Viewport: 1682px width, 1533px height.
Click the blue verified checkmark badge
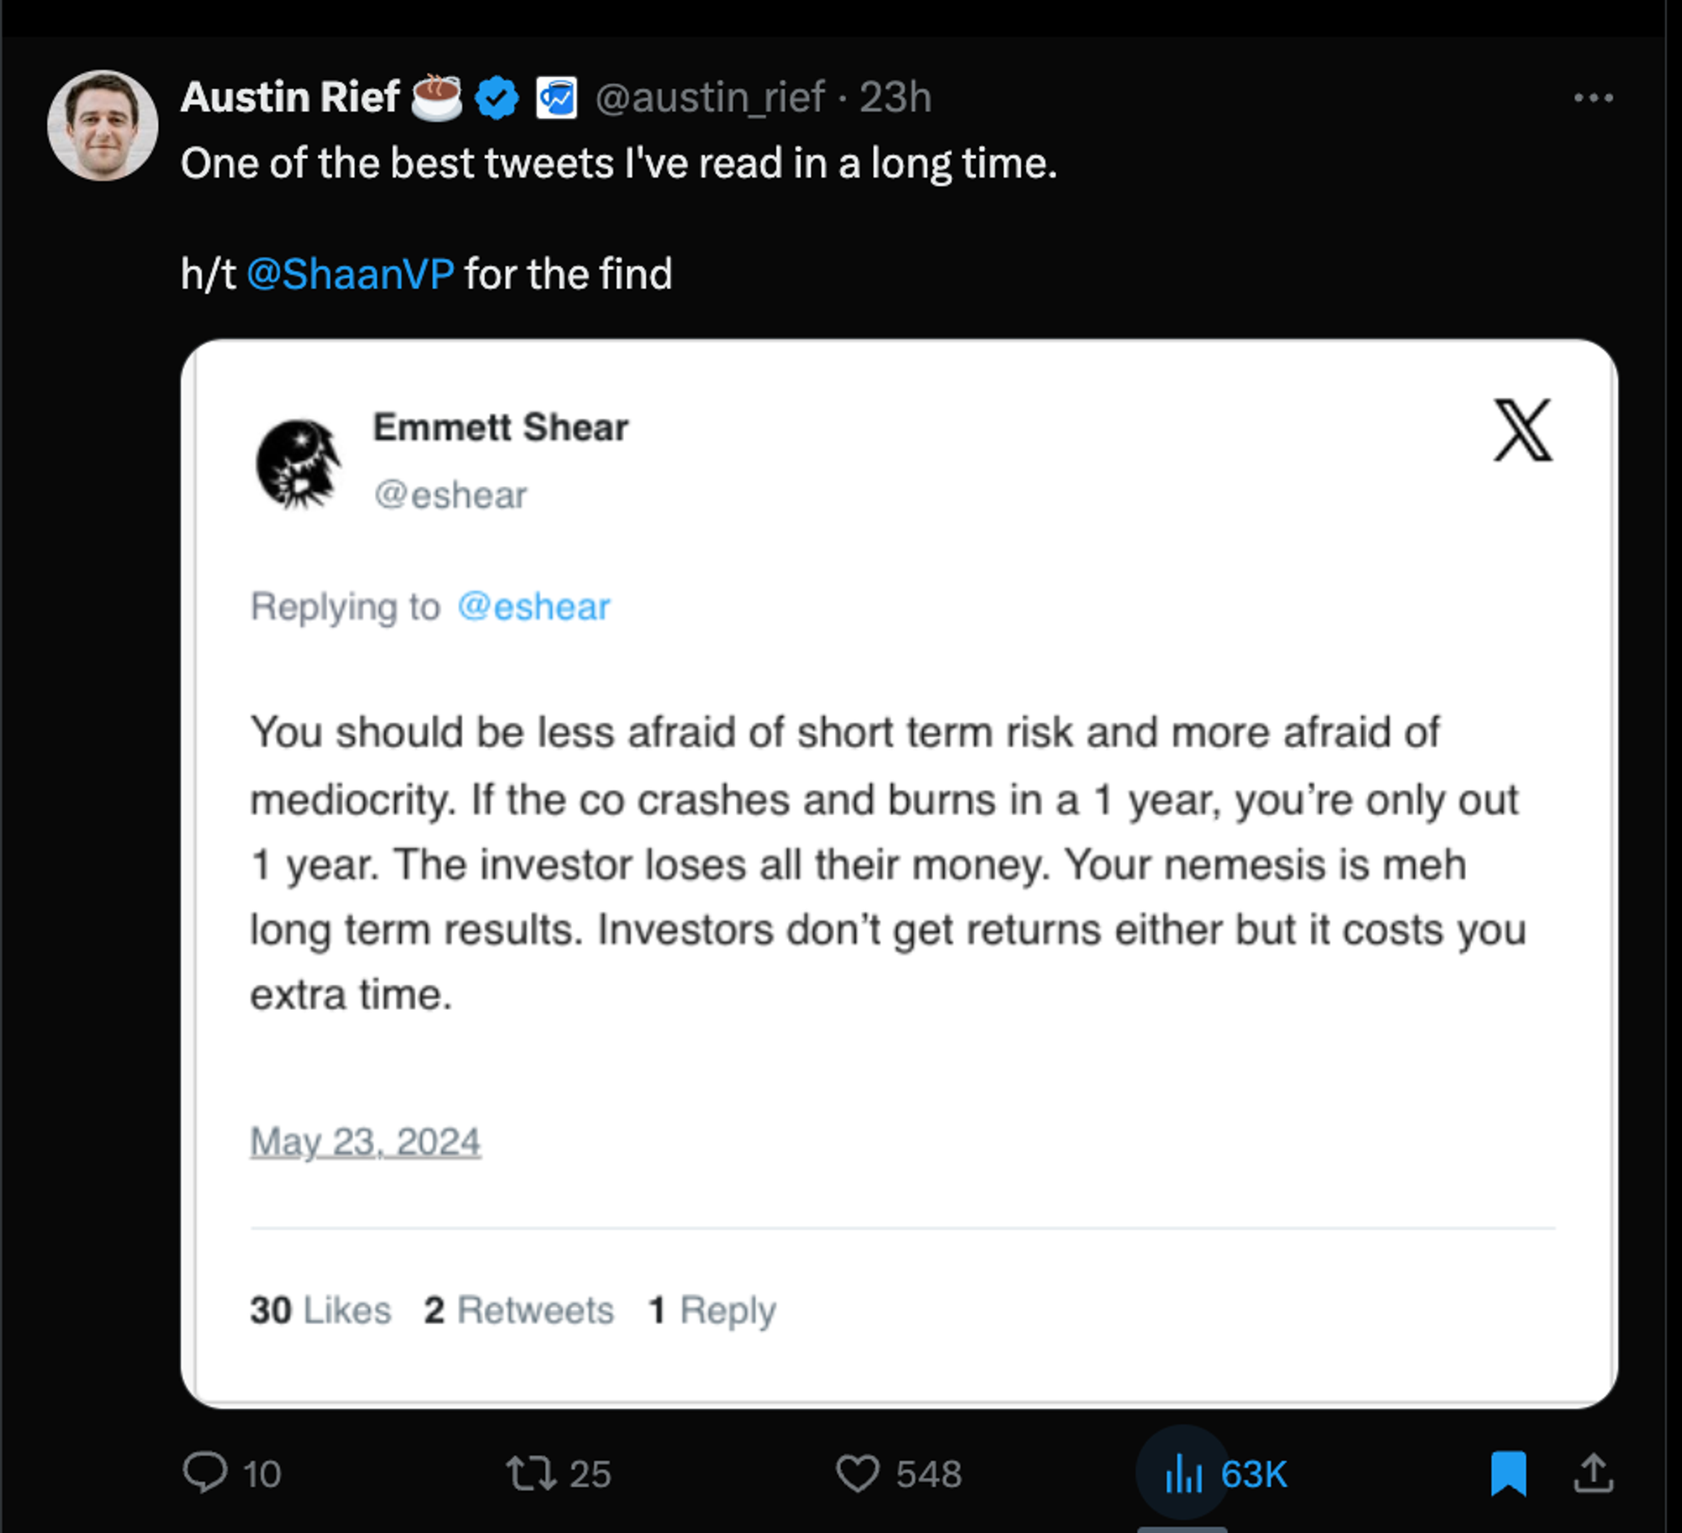pos(497,98)
